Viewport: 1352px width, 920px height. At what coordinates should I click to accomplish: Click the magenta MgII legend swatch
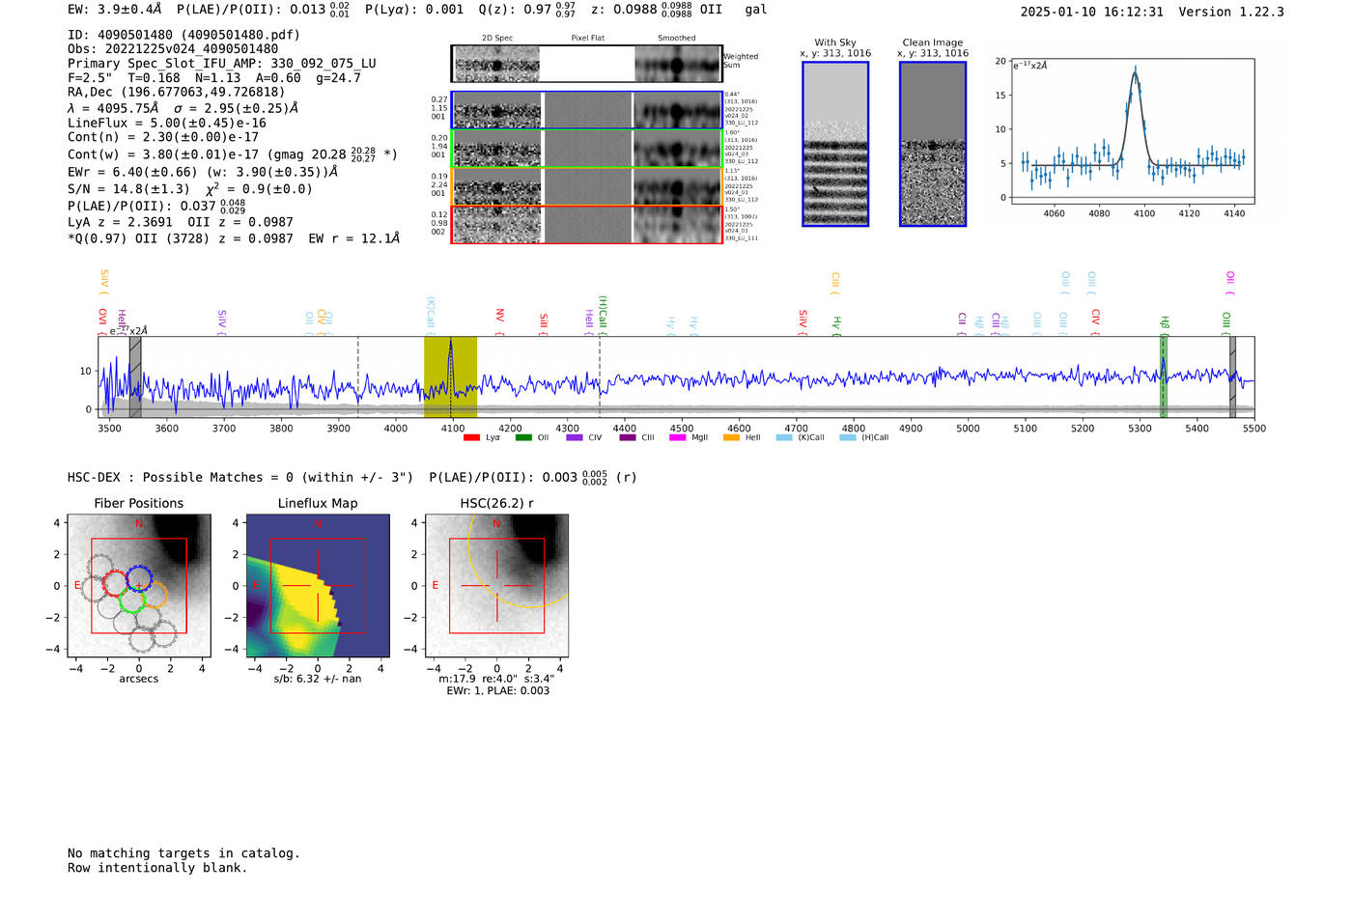point(676,438)
